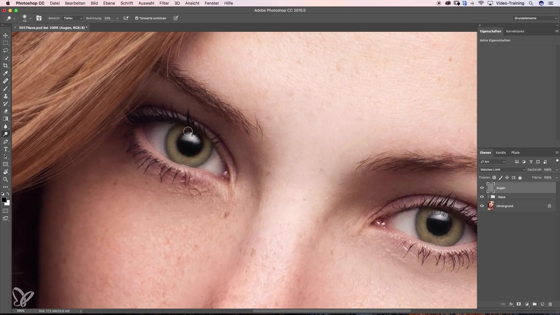Viewport: 560px width, 315px height.
Task: Hide the Hintergrund layer
Action: 482,206
